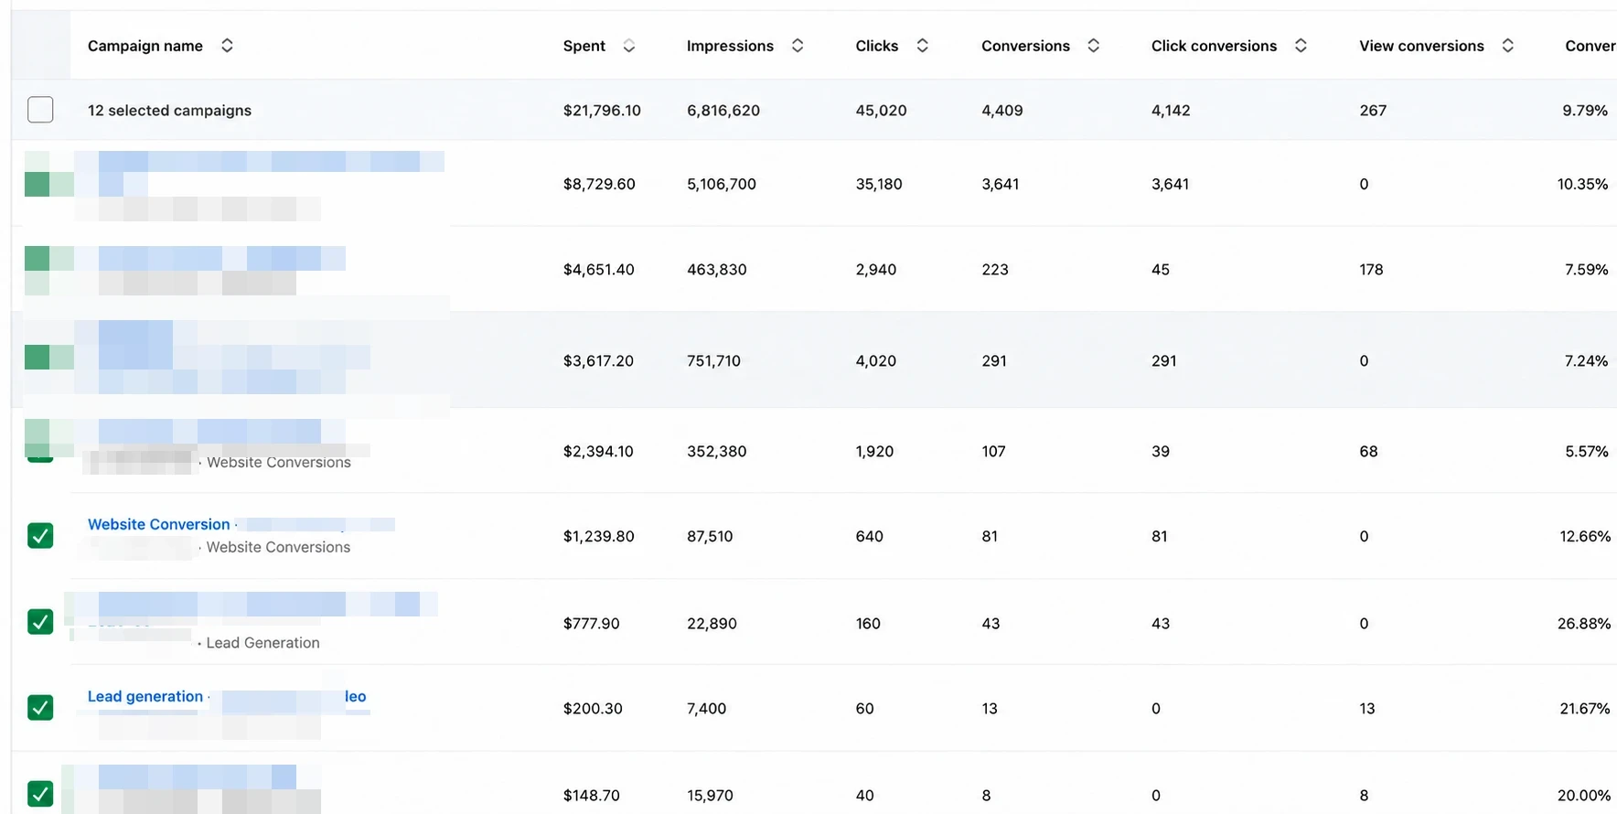Select view conversions value 178

click(1371, 270)
